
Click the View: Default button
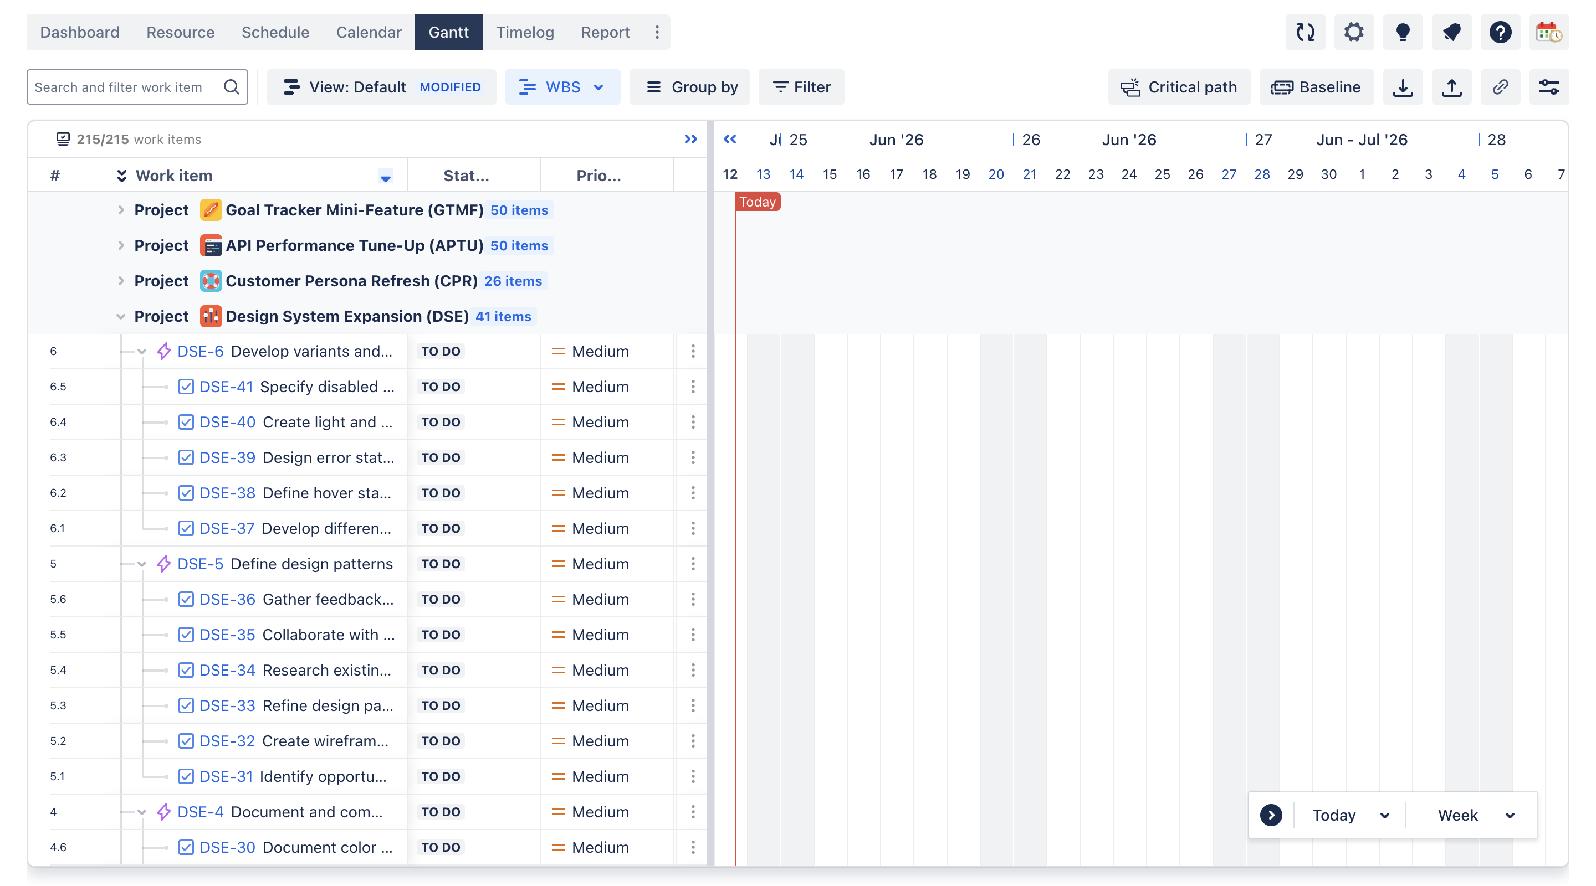pyautogui.click(x=381, y=87)
